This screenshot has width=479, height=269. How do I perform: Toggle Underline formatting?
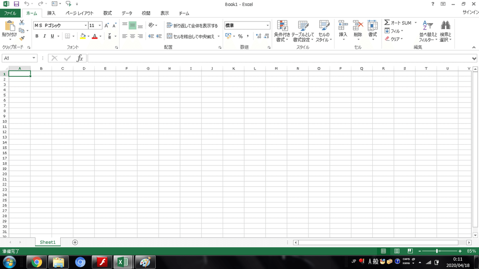click(x=52, y=36)
